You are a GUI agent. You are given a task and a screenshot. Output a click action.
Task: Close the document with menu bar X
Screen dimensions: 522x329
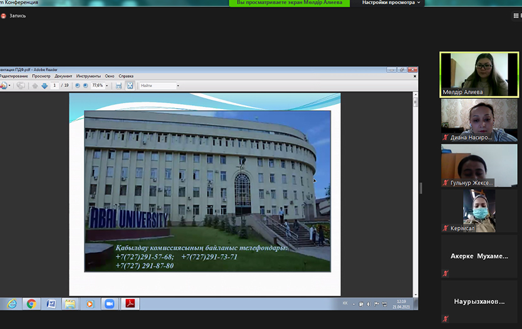point(415,76)
